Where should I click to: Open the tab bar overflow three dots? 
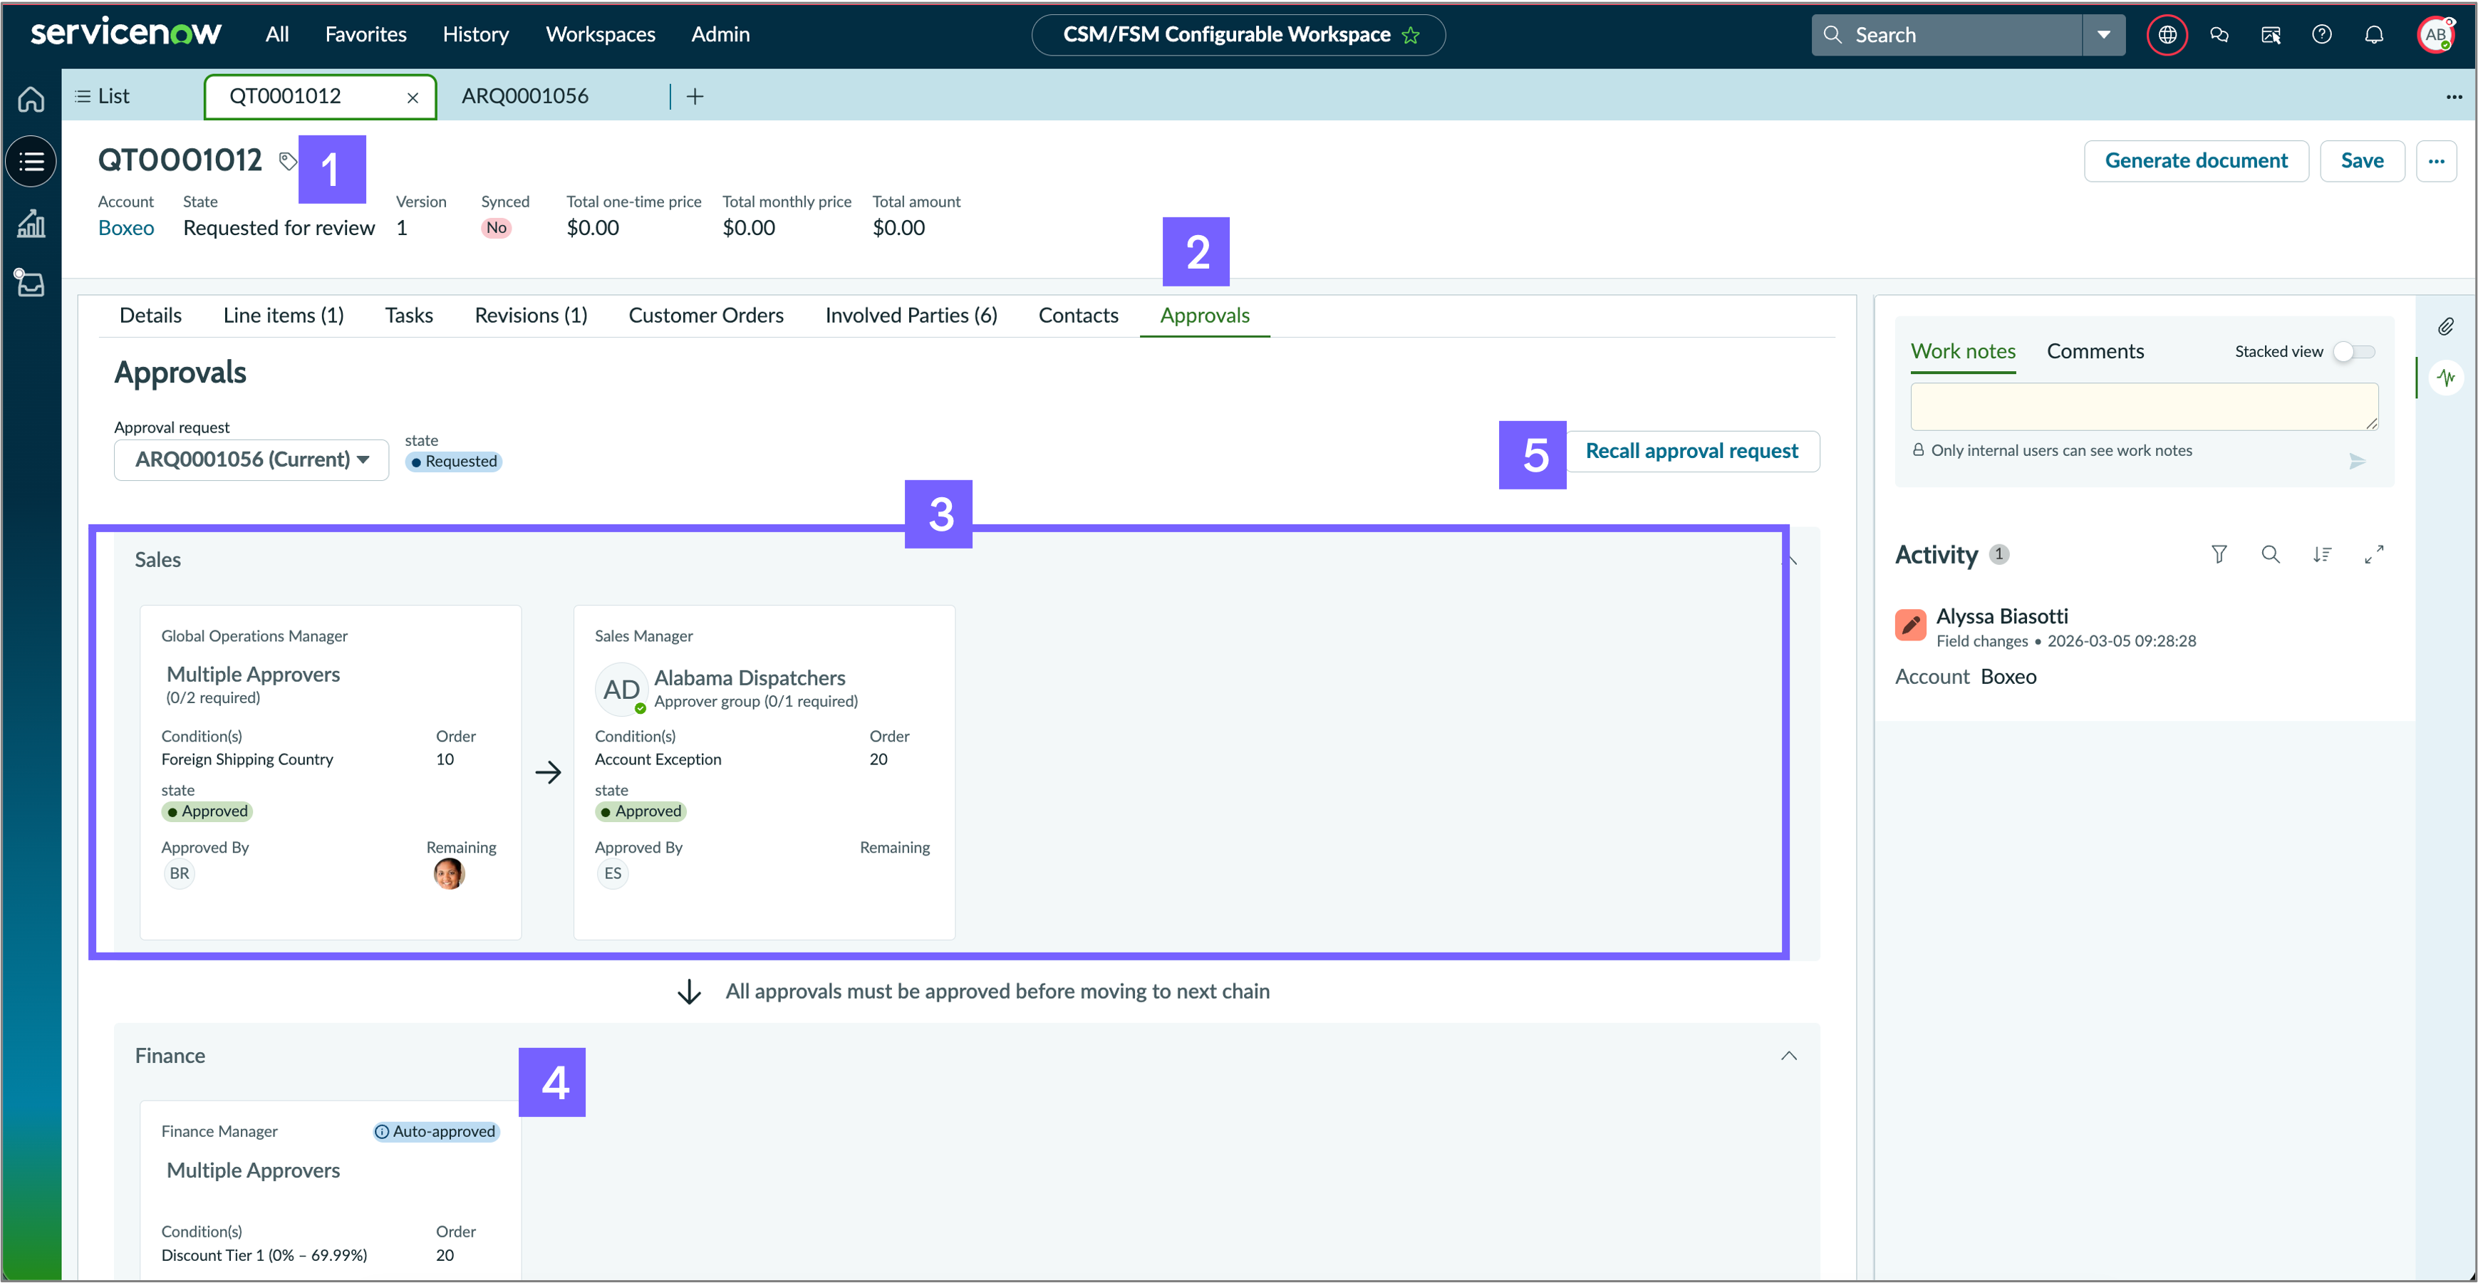tap(2454, 96)
